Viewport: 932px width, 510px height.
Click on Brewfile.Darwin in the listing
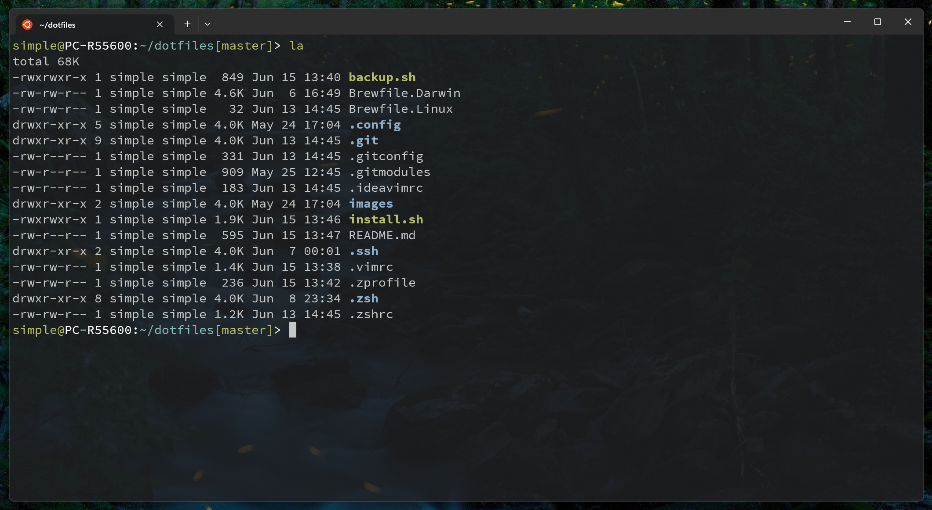click(404, 93)
